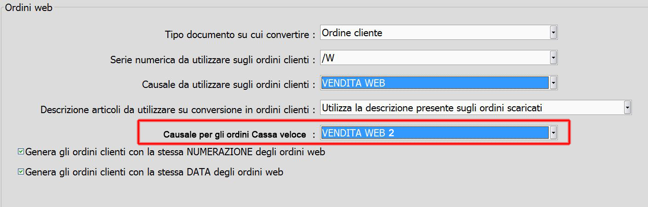The image size is (648, 207).
Task: Click the '/W' serie numerica field
Action: (435, 58)
